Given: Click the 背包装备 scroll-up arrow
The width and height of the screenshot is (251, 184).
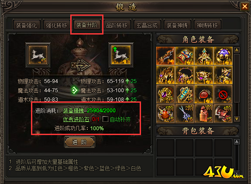Looking at the screenshot, I should click(237, 142).
